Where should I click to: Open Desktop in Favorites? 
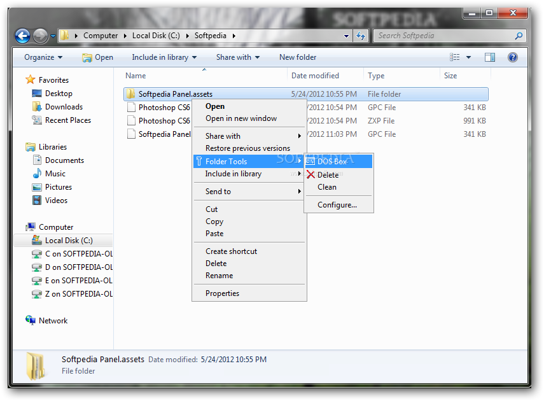point(52,94)
